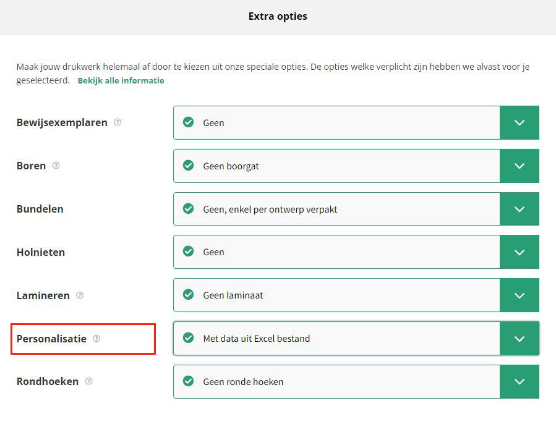556x432 pixels.
Task: Open the Personalisatie dropdown arrow
Action: tap(520, 339)
